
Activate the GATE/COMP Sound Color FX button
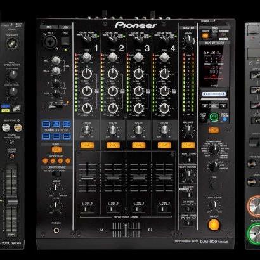[x=67, y=124]
